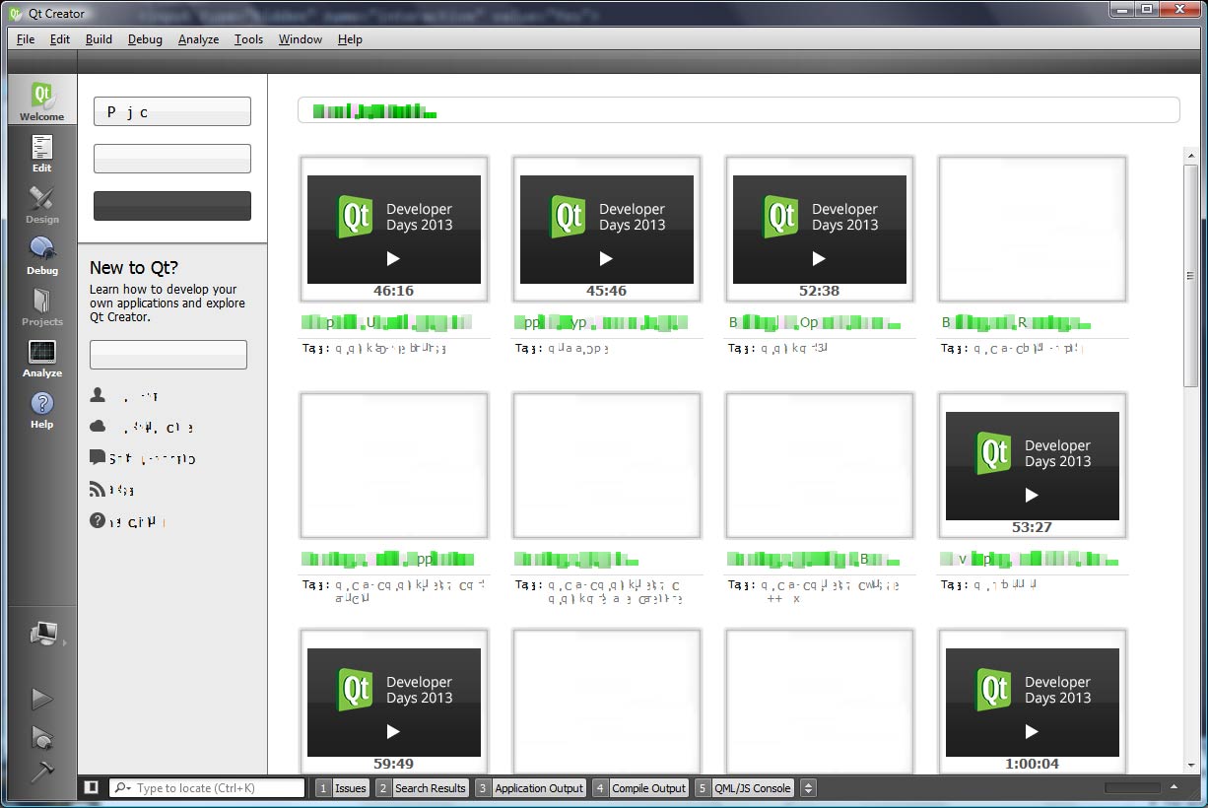This screenshot has height=808, width=1208.
Task: Click the Projects button on Welcome sidebar
Action: [x=172, y=111]
